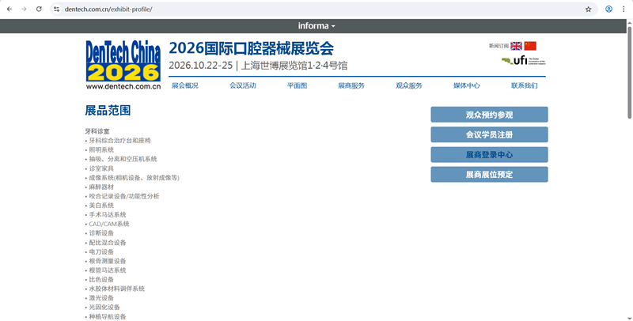The width and height of the screenshot is (633, 321).
Task: Open the 展商服务 menu
Action: (x=351, y=85)
